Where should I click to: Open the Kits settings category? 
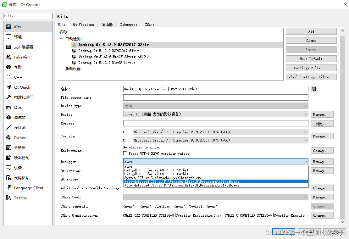[x=28, y=27]
